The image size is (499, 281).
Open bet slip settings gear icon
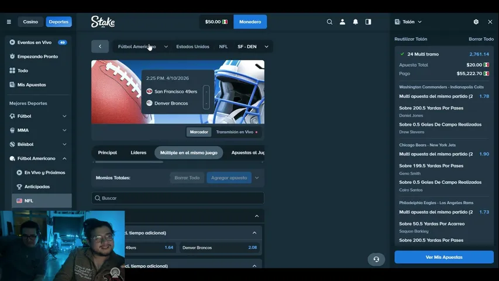476,22
